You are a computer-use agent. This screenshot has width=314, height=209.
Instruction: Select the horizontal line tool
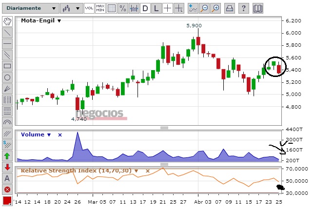7,44
